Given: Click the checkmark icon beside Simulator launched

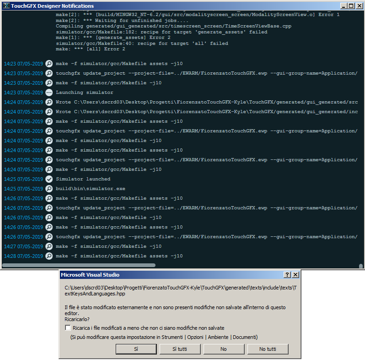Looking at the screenshot, I should (49, 179).
